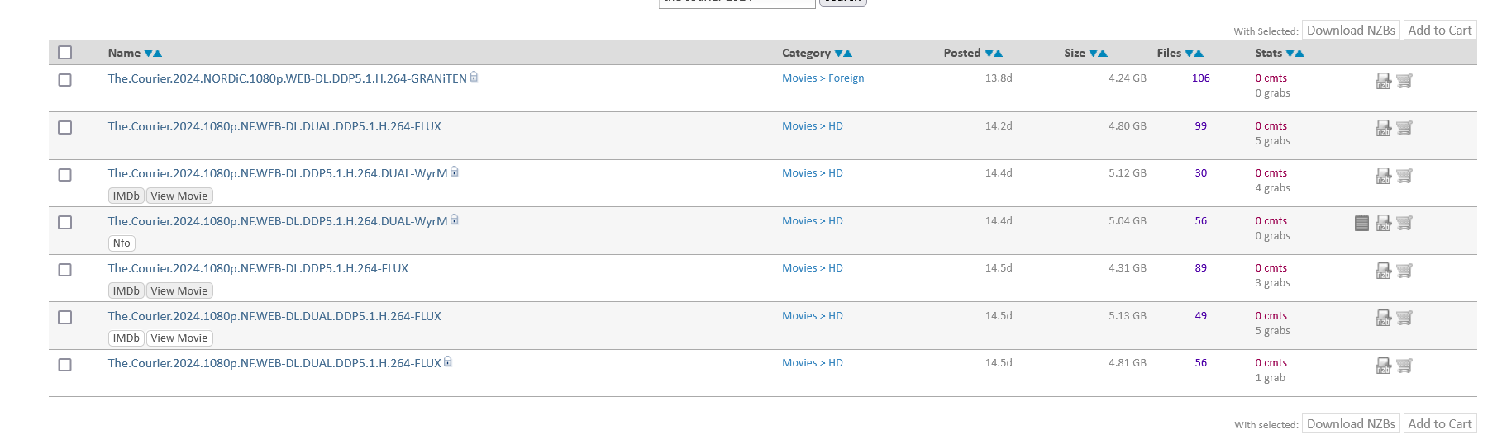Sort Posted column with descending arrow
The height and width of the screenshot is (444, 1502).
[989, 54]
